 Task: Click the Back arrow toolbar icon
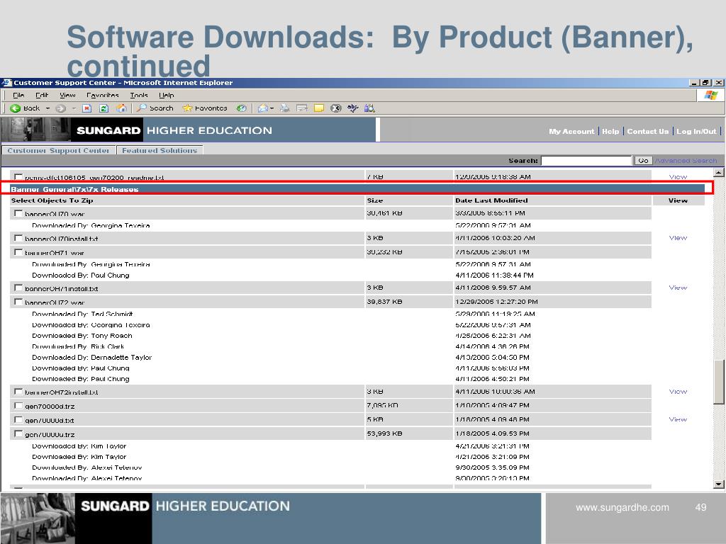(16, 108)
